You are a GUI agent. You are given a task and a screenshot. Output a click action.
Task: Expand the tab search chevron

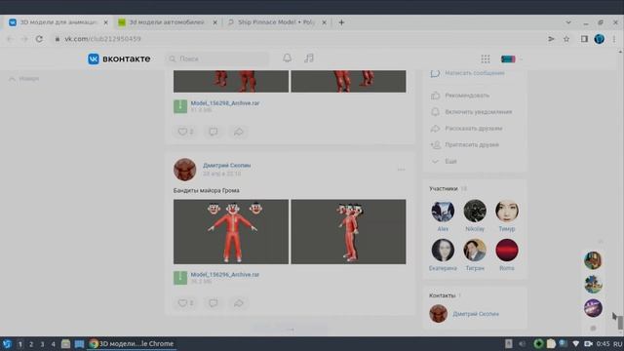tap(568, 22)
